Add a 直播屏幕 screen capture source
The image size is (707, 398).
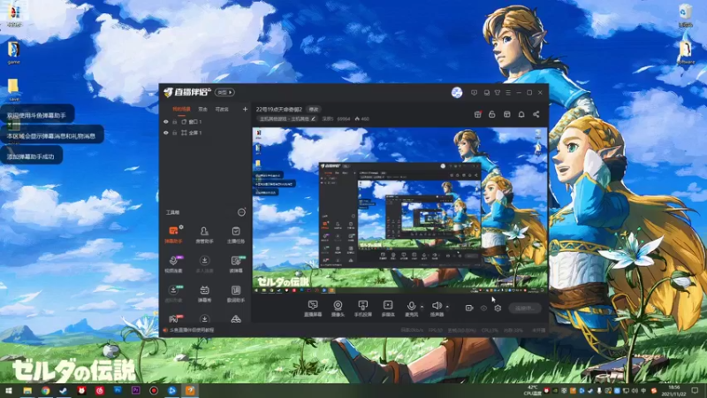point(313,308)
